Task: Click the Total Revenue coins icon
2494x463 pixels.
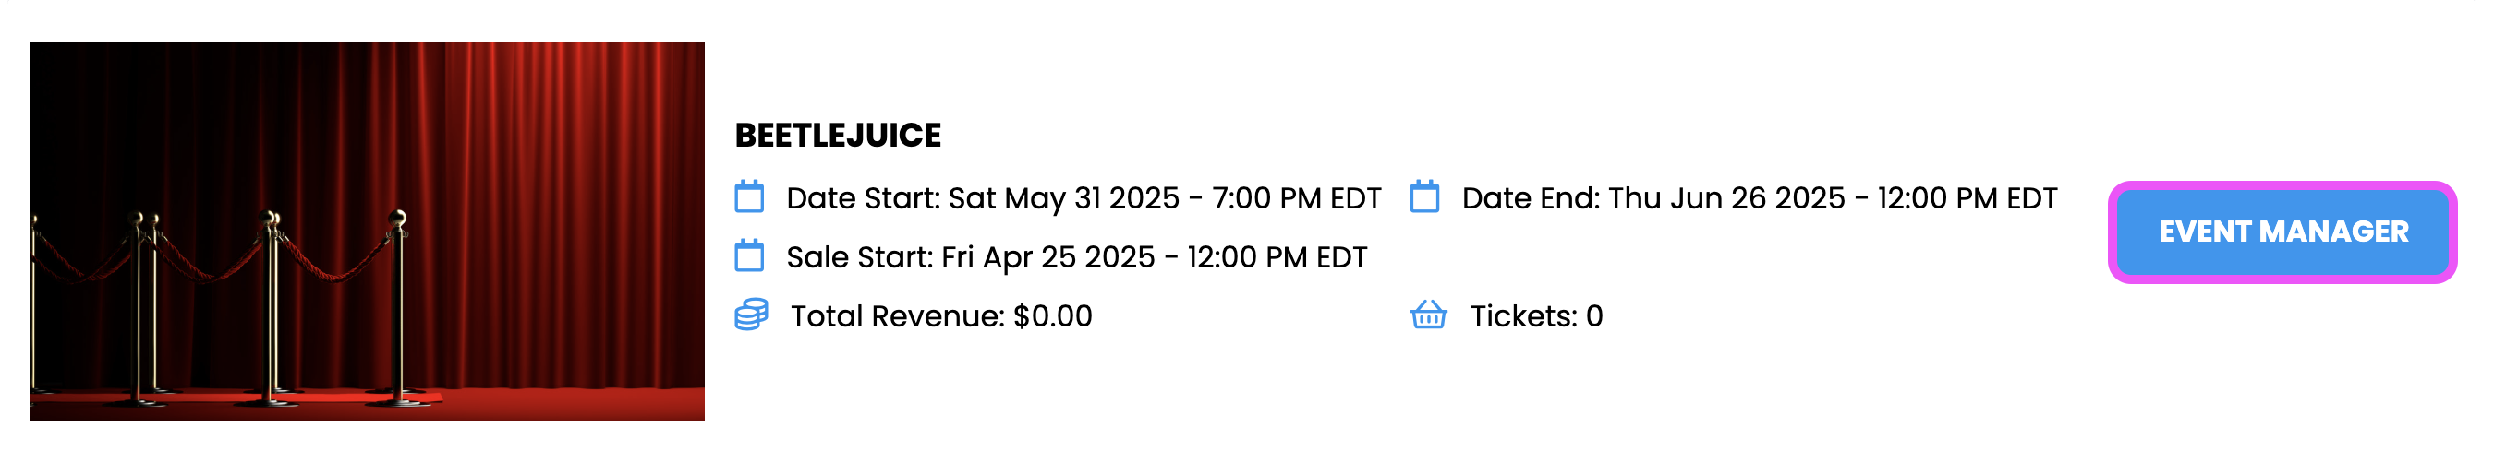Action: coord(750,315)
